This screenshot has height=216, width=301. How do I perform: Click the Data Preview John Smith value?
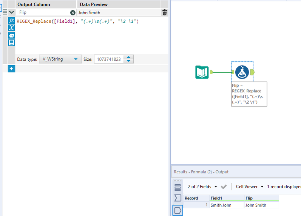coord(89,13)
